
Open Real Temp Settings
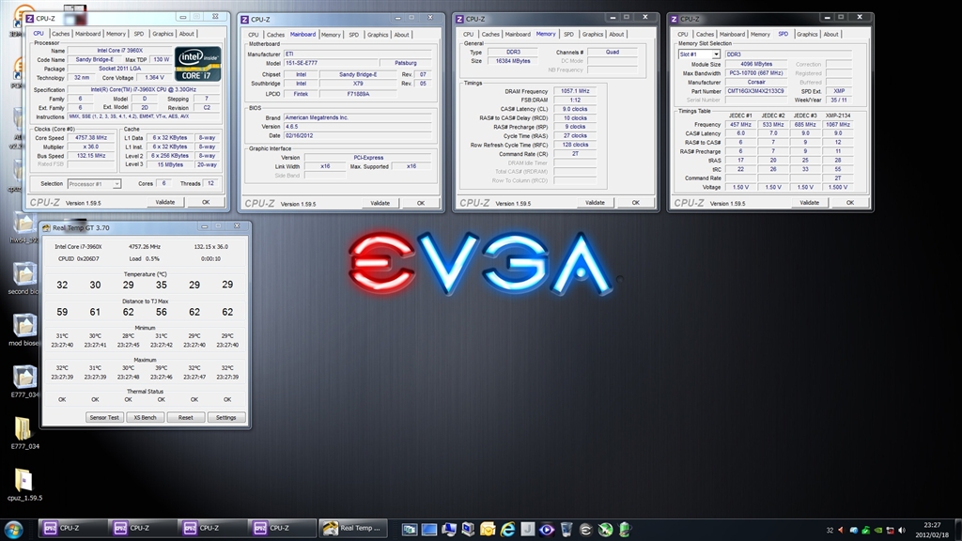point(226,417)
